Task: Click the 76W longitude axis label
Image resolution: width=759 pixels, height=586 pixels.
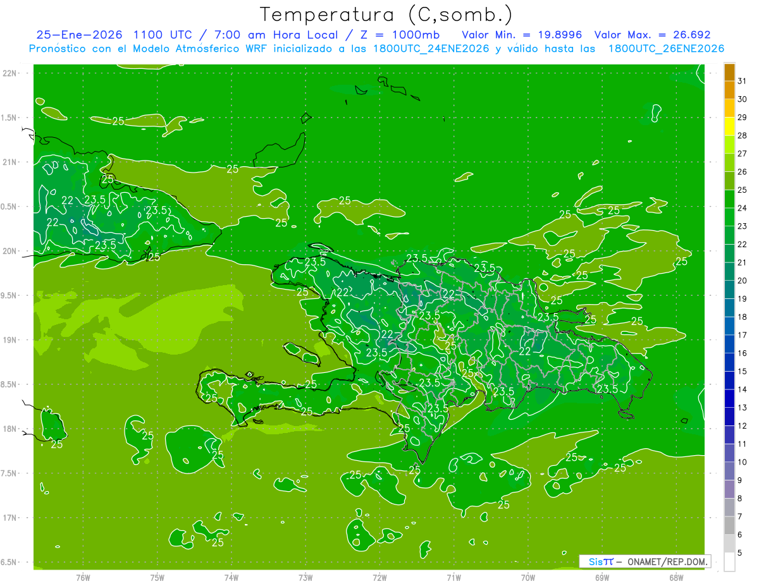Action: pos(83,577)
